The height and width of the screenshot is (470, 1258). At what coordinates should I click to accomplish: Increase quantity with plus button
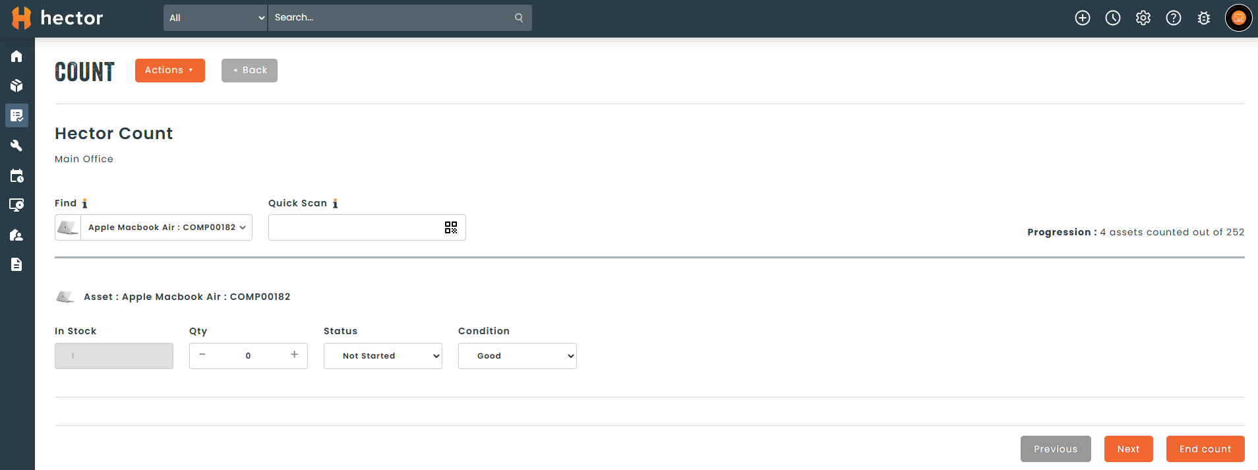(x=294, y=355)
